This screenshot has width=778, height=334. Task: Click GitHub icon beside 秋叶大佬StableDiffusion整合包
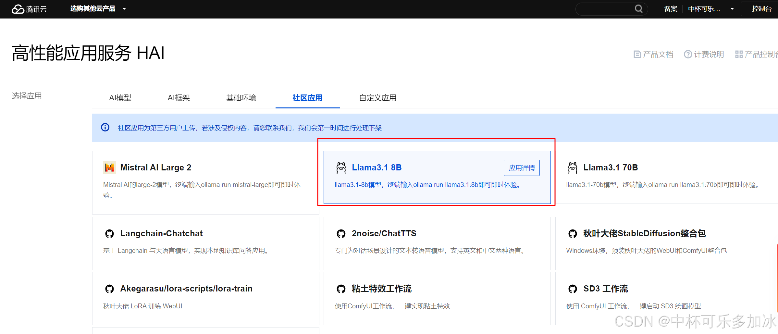point(573,234)
